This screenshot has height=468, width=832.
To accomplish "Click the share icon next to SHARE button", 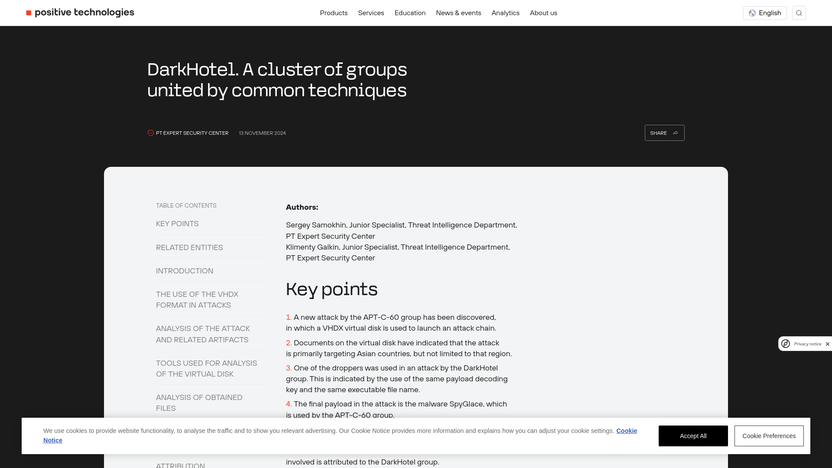I will (x=676, y=133).
